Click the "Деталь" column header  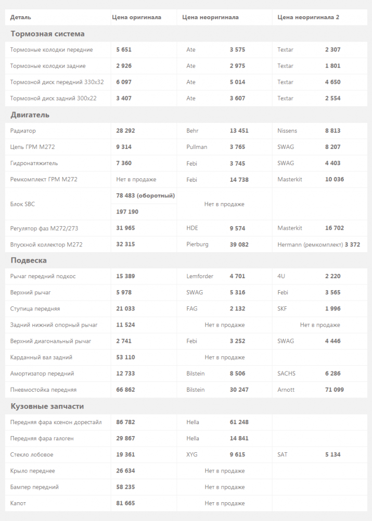click(20, 17)
